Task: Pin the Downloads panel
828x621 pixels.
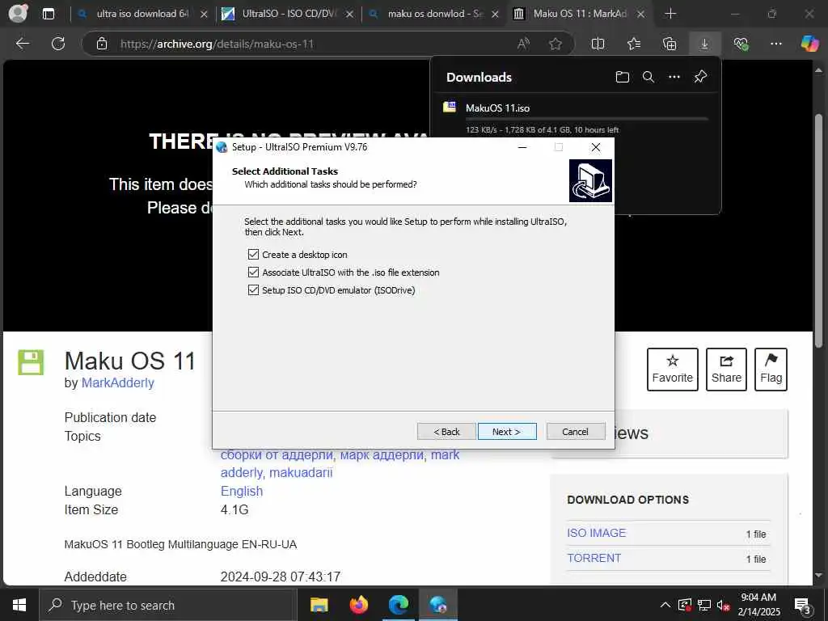Action: (x=701, y=77)
